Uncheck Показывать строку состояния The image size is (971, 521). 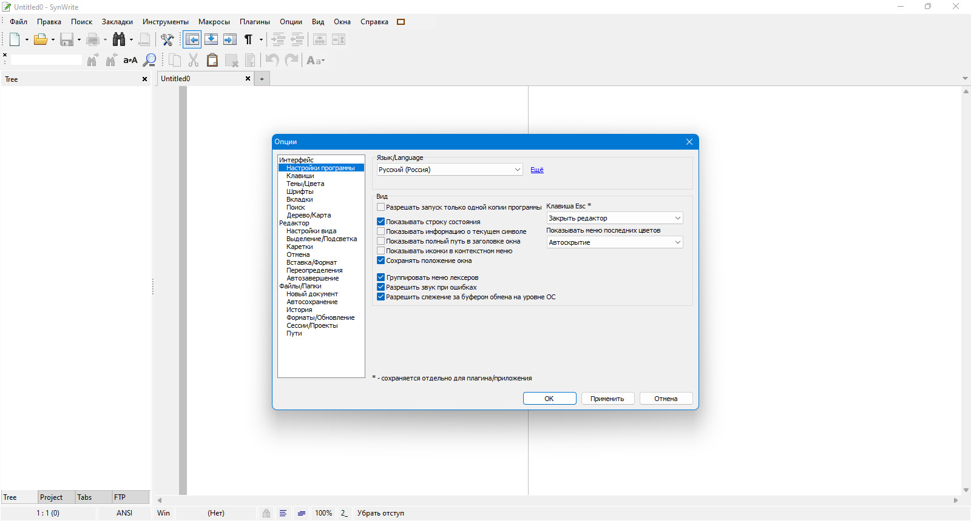(381, 222)
